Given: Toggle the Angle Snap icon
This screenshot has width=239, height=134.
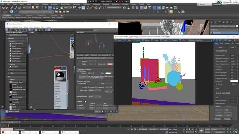Looking at the screenshot, I should tap(92, 8).
